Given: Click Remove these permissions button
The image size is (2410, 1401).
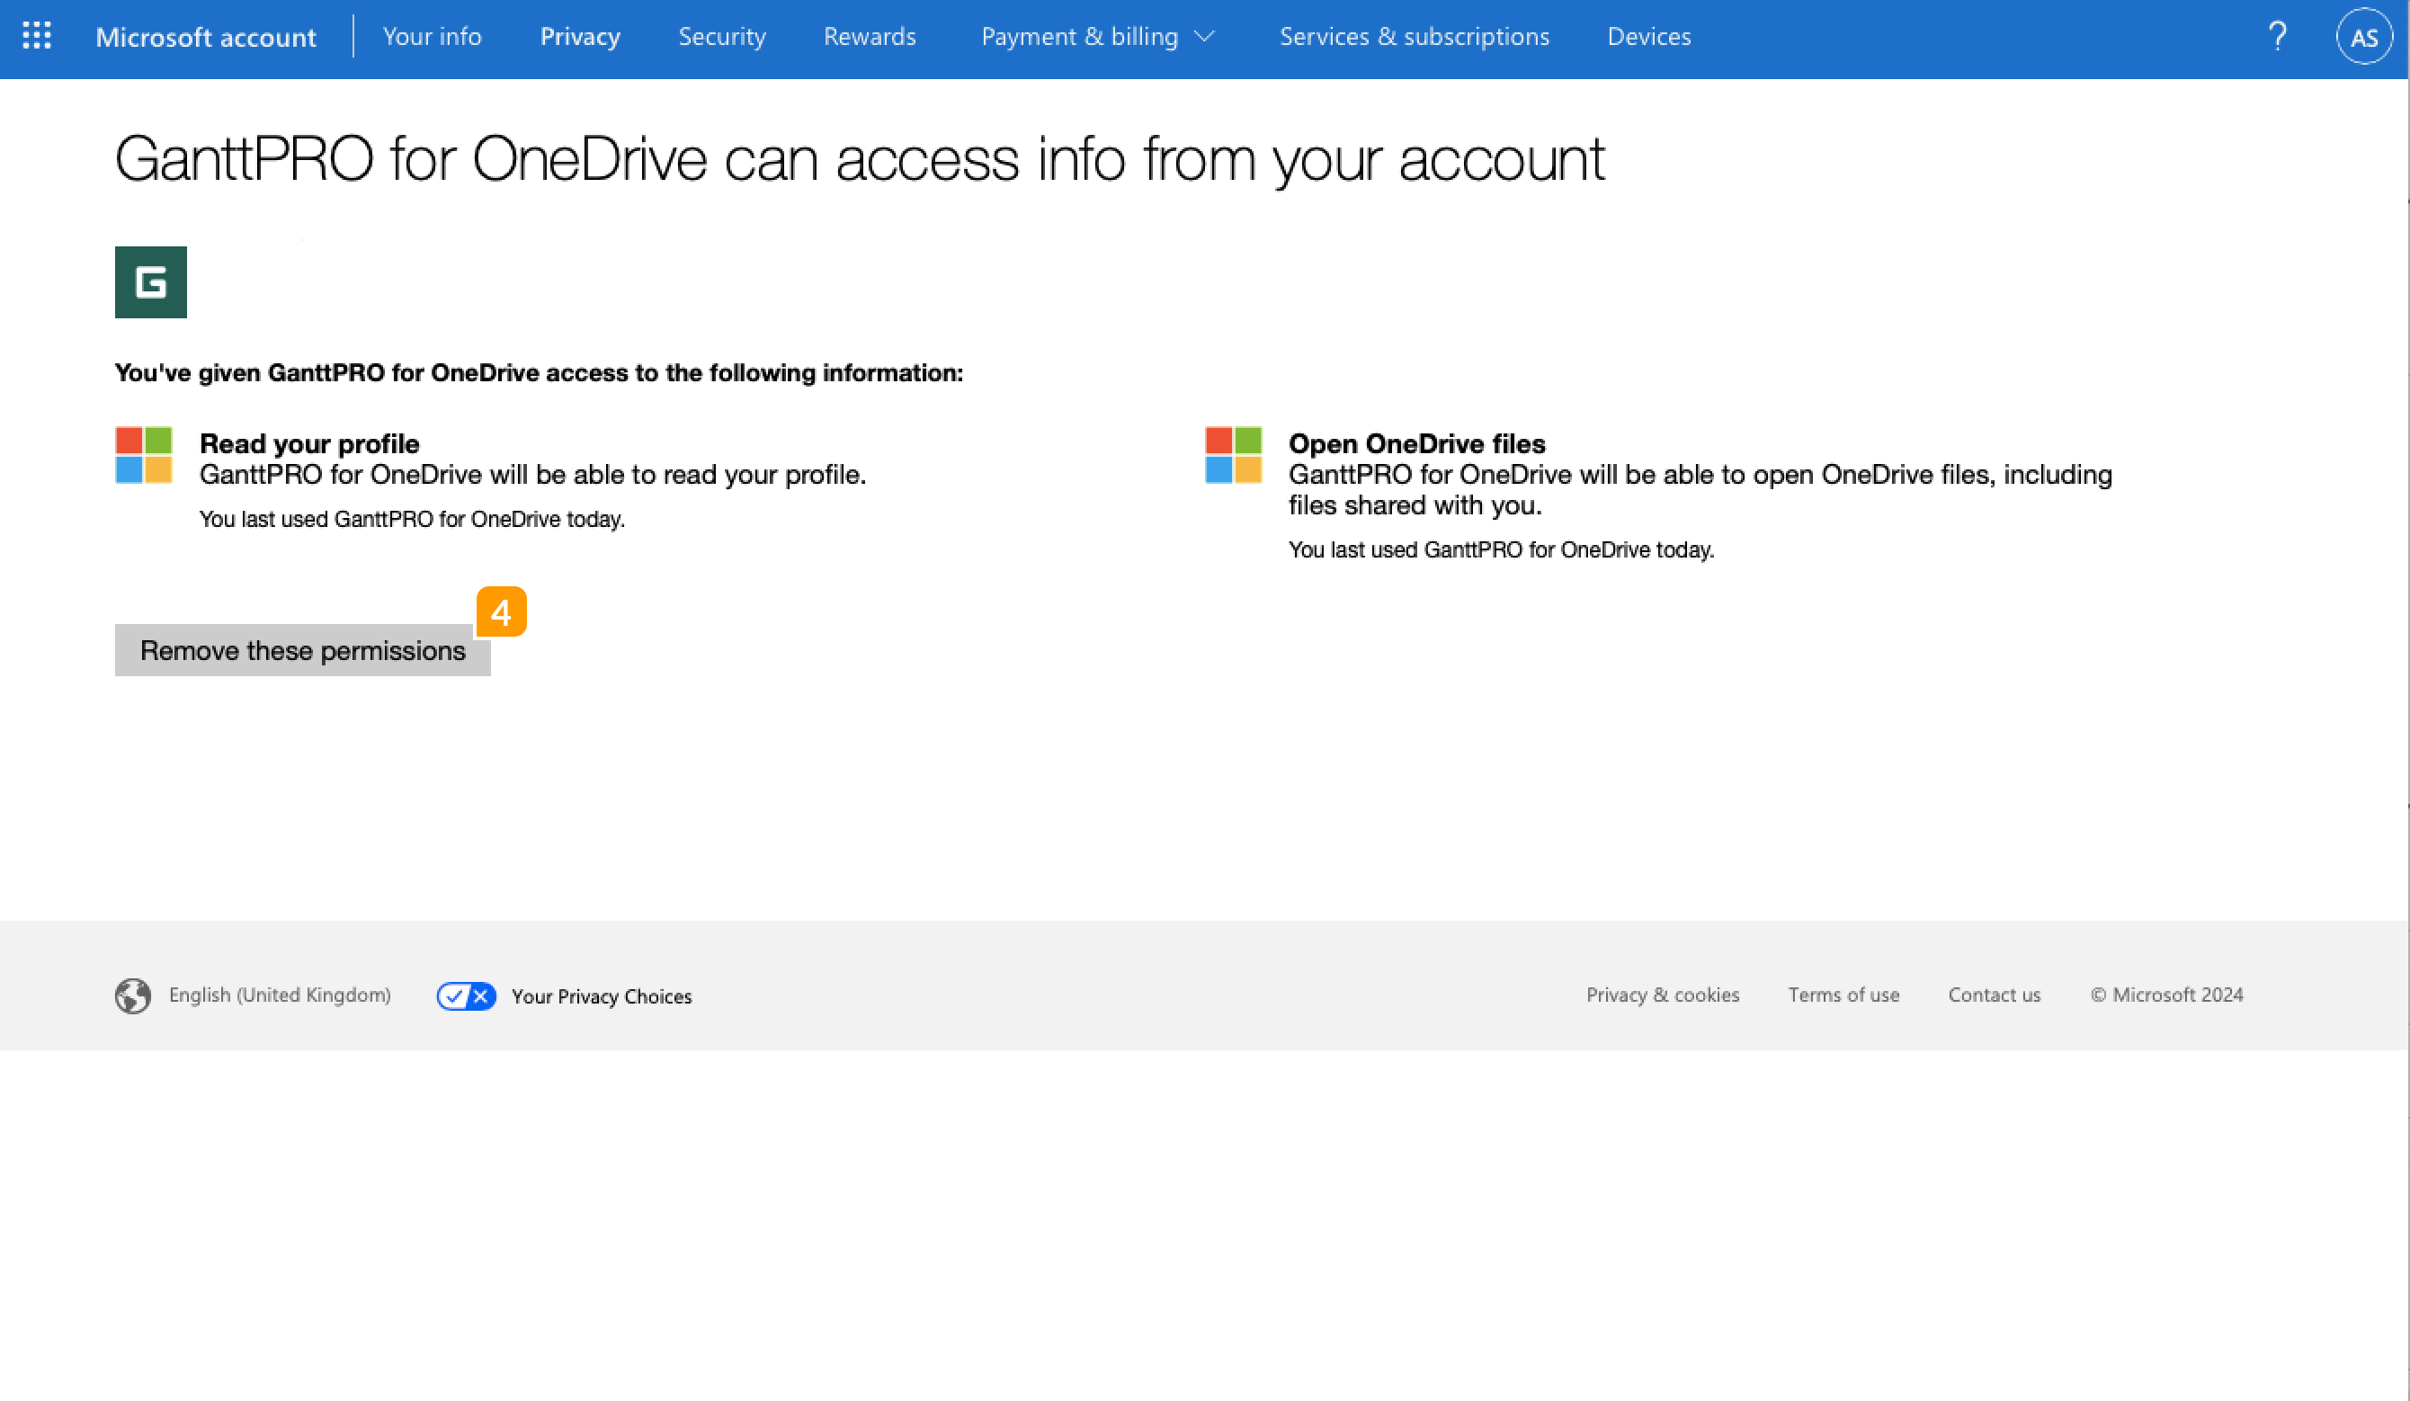Looking at the screenshot, I should coord(303,650).
